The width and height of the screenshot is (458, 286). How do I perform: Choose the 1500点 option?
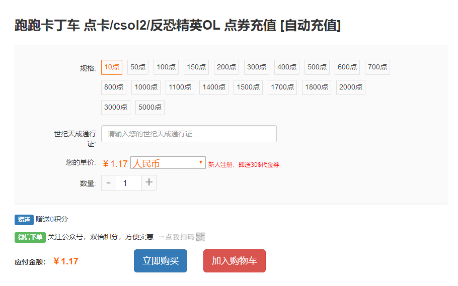pyautogui.click(x=248, y=87)
